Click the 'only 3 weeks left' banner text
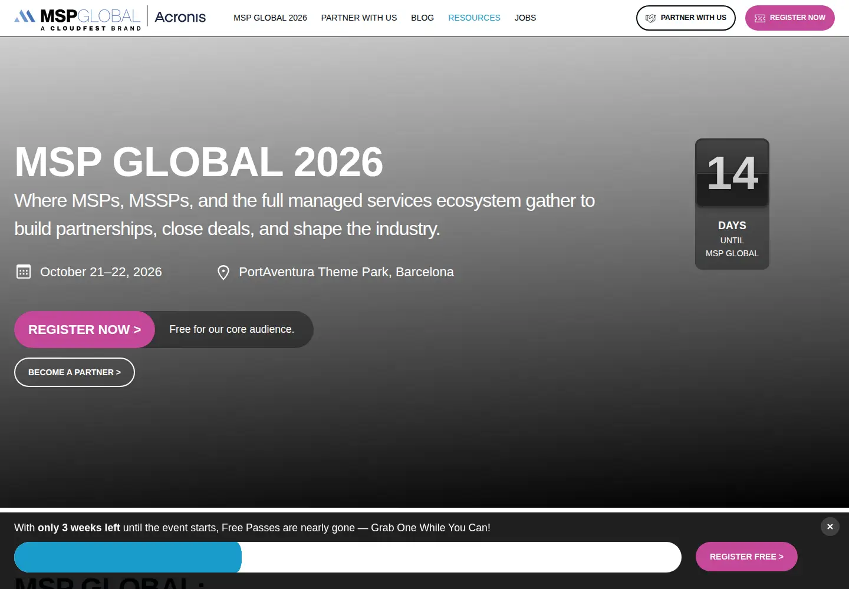The height and width of the screenshot is (589, 849). click(79, 528)
